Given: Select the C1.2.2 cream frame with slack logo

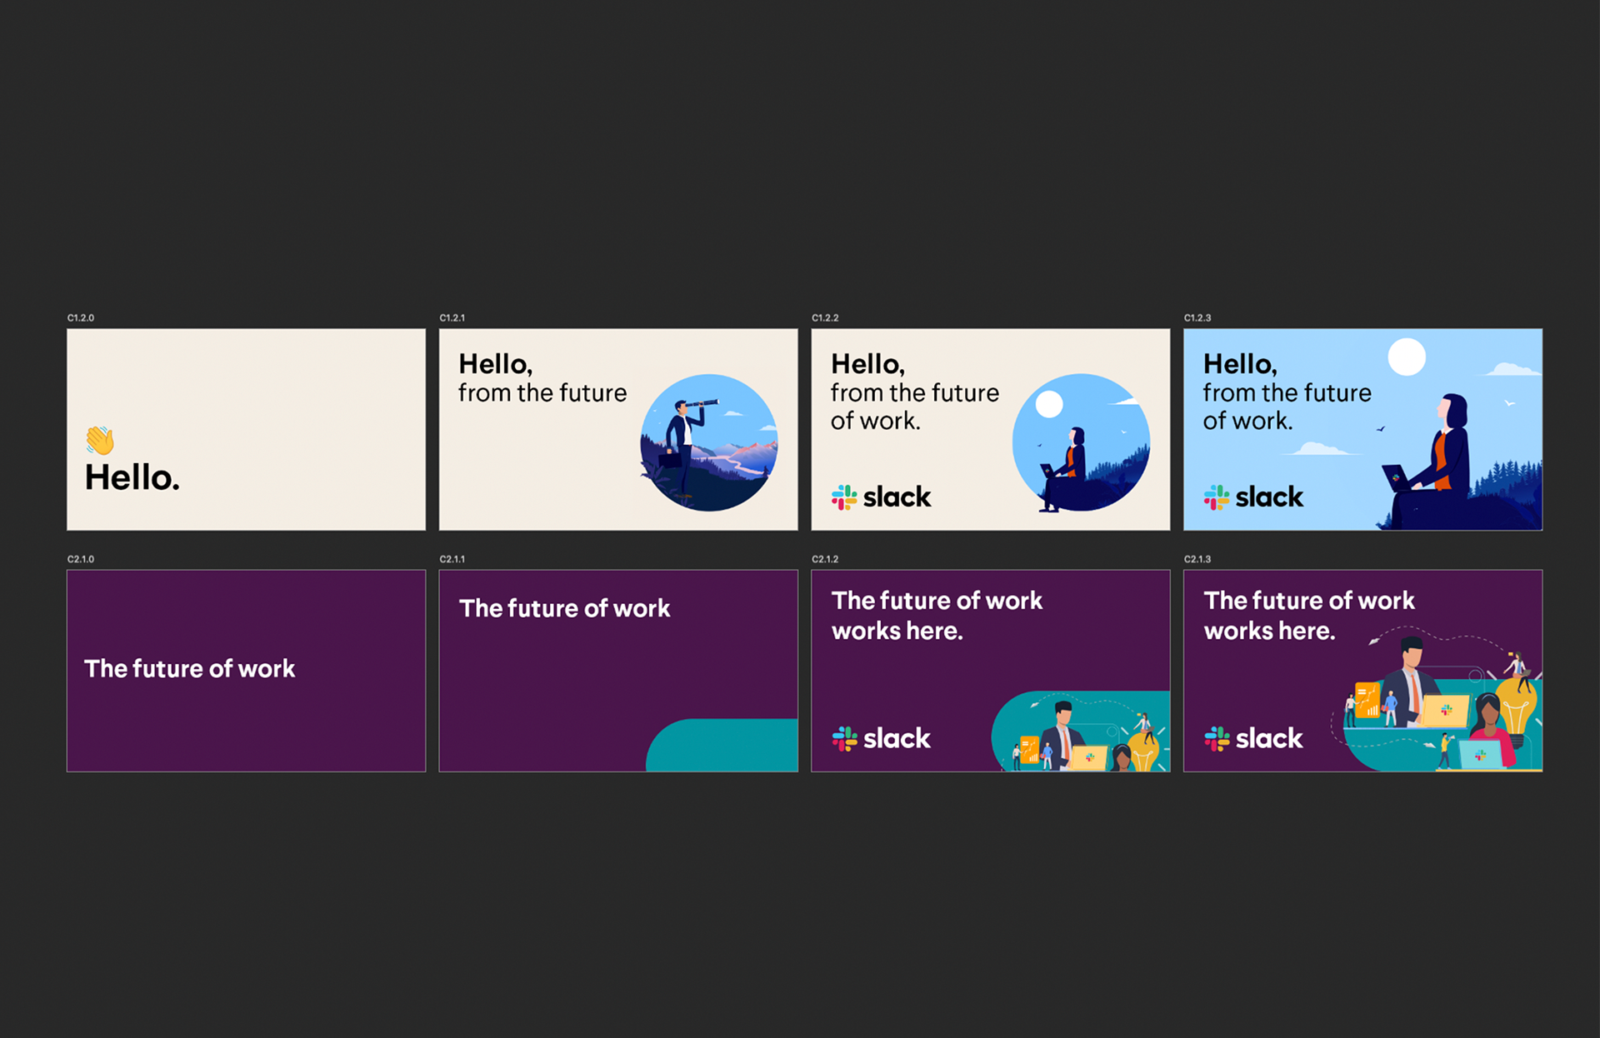Looking at the screenshot, I should (991, 429).
